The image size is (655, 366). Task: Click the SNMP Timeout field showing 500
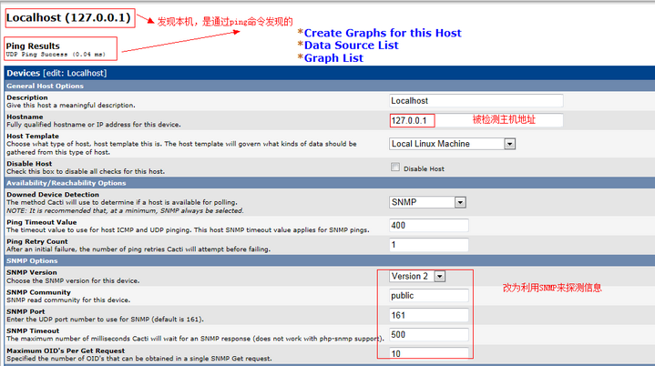click(x=428, y=334)
